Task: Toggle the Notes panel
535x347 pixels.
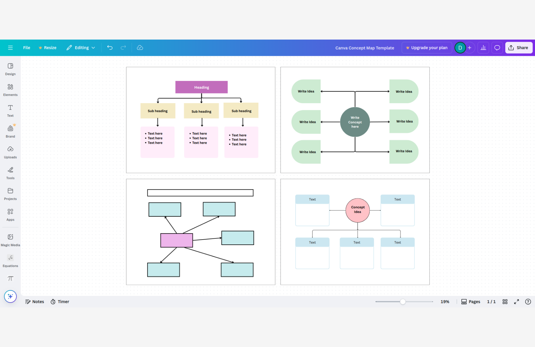Action: pos(35,302)
